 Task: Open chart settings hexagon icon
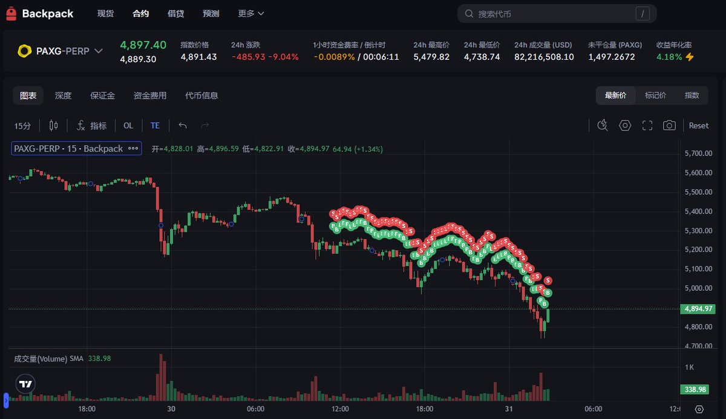625,125
